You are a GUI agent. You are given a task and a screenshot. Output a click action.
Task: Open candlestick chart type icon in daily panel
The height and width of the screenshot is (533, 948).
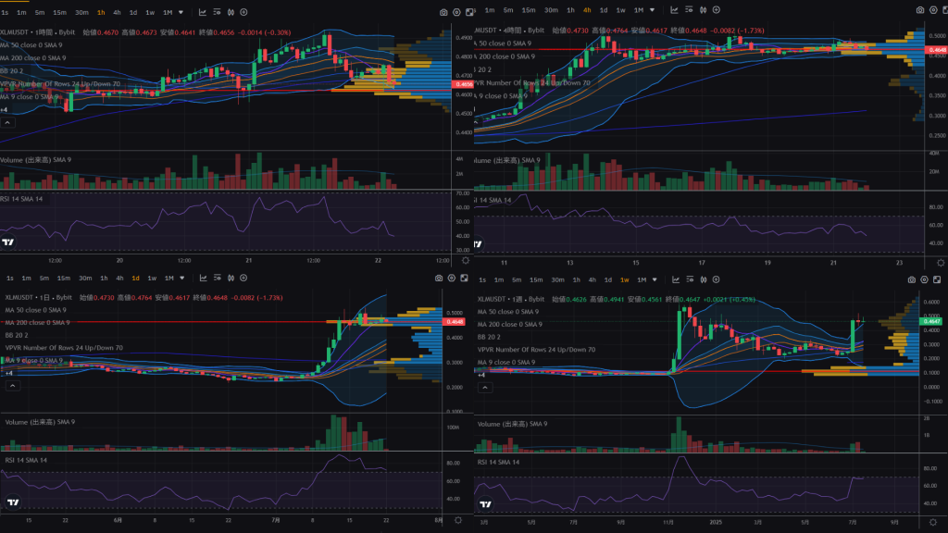pyautogui.click(x=231, y=278)
